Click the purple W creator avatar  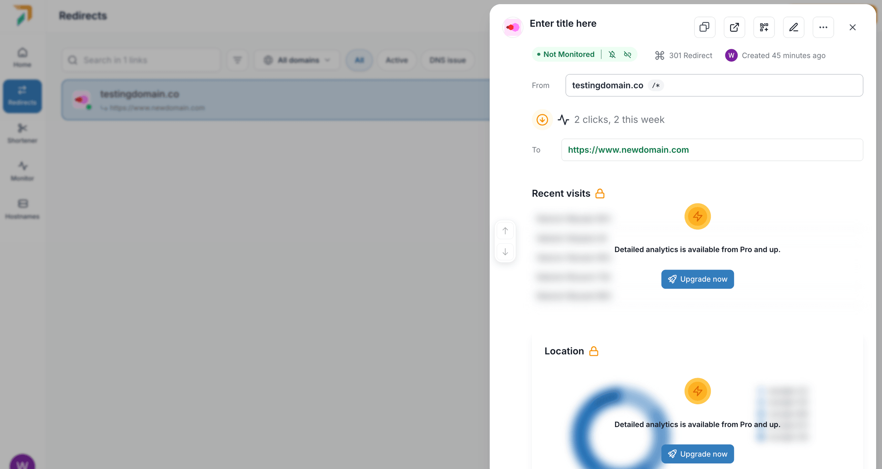tap(731, 55)
